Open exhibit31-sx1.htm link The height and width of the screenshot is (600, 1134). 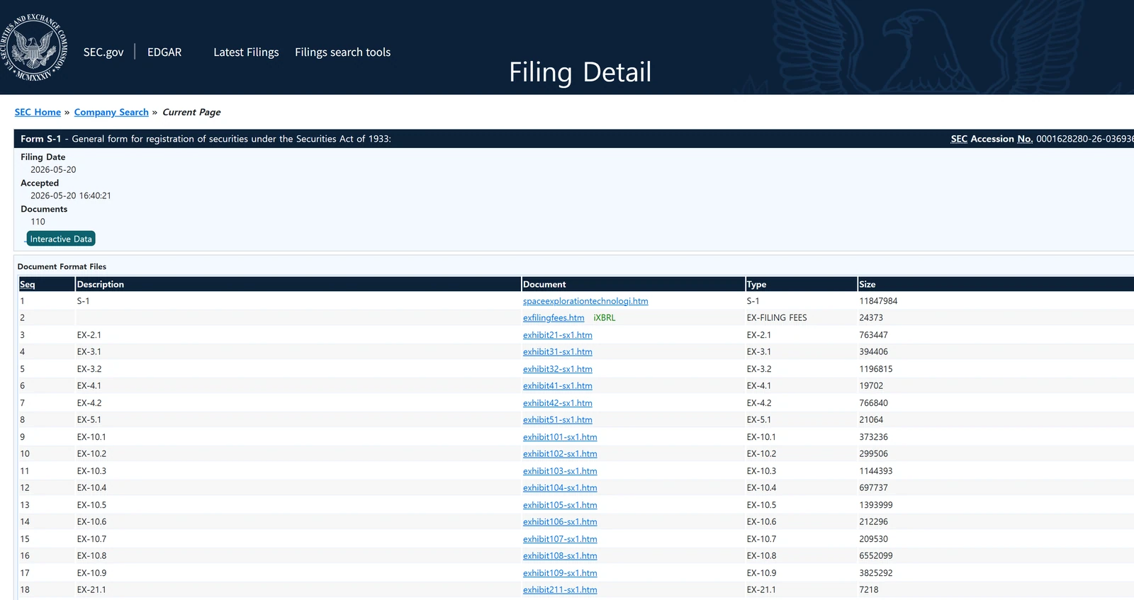(x=558, y=352)
